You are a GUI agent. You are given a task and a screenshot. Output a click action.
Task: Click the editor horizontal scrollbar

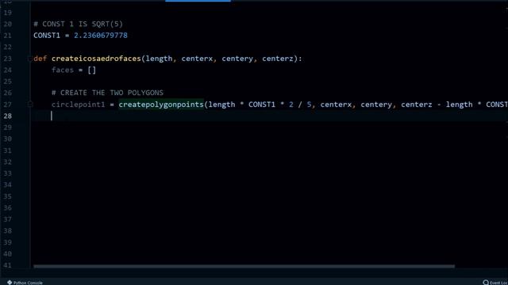(244, 267)
